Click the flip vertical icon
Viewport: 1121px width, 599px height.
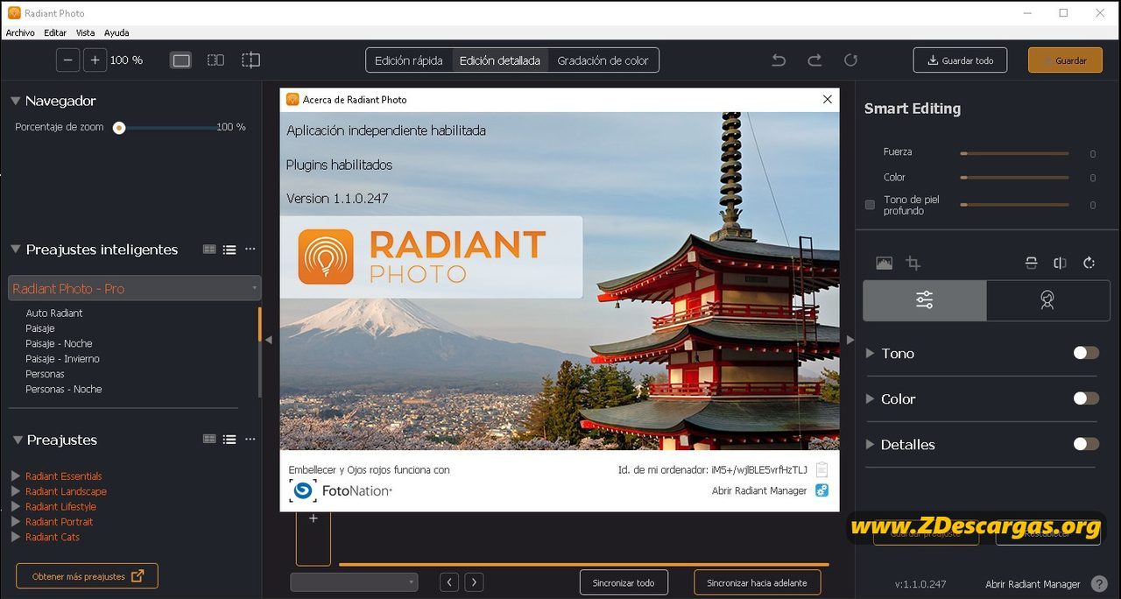[x=1032, y=263]
